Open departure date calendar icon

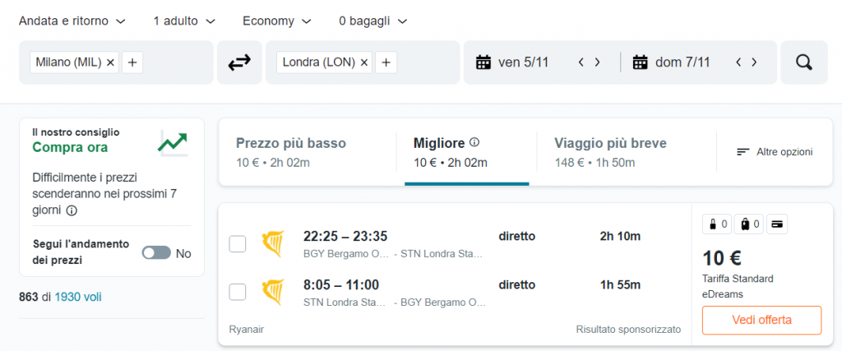483,62
